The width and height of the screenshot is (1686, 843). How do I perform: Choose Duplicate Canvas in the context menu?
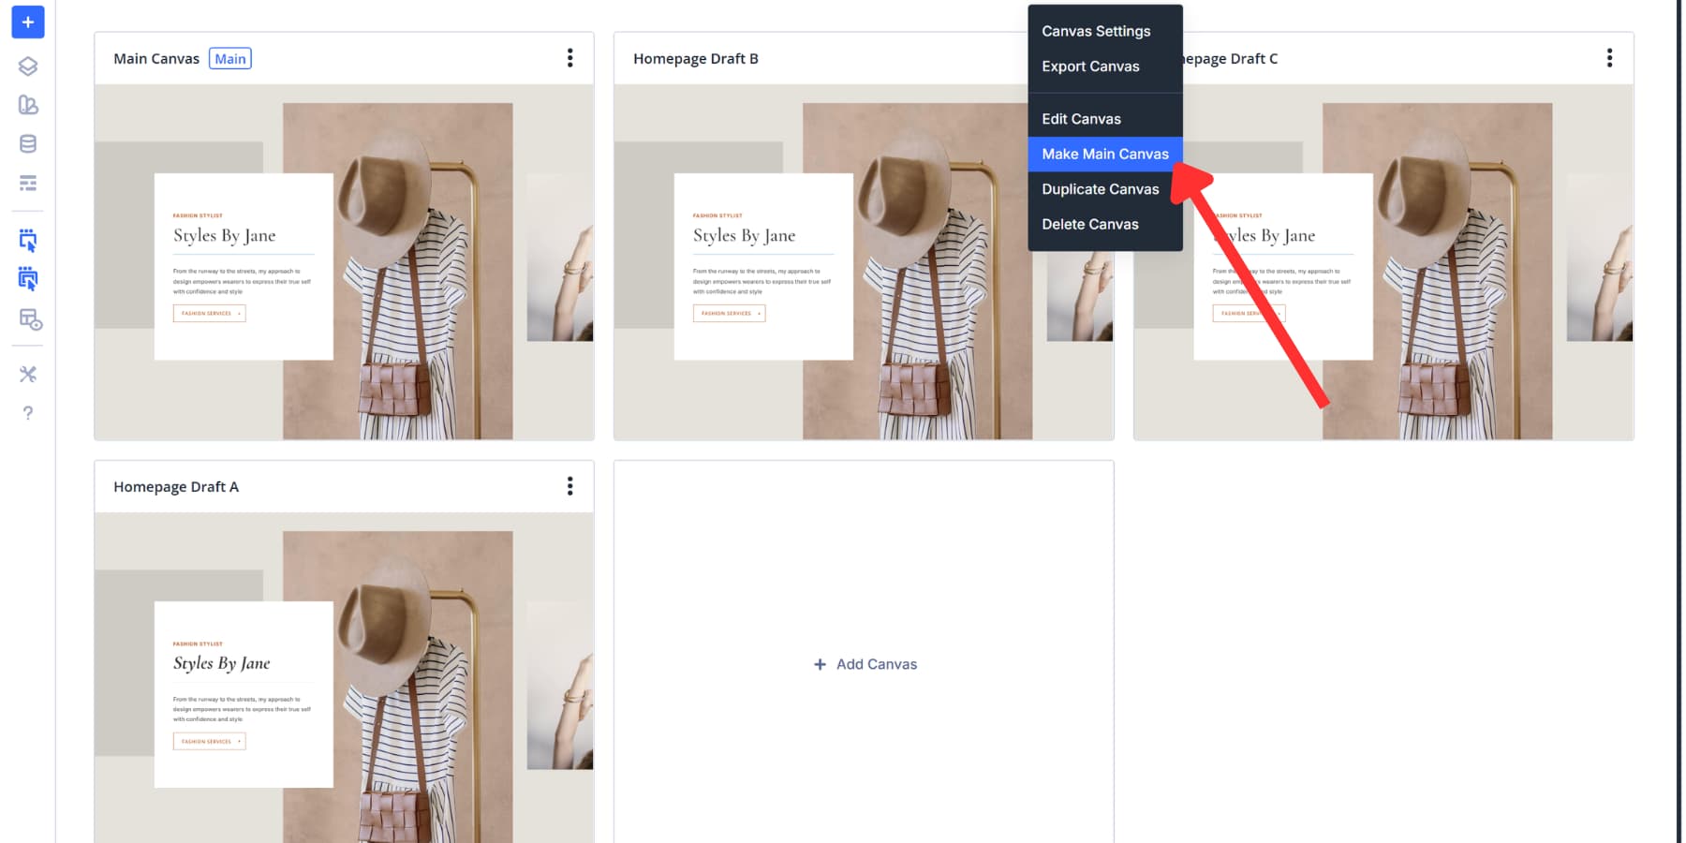click(1101, 188)
